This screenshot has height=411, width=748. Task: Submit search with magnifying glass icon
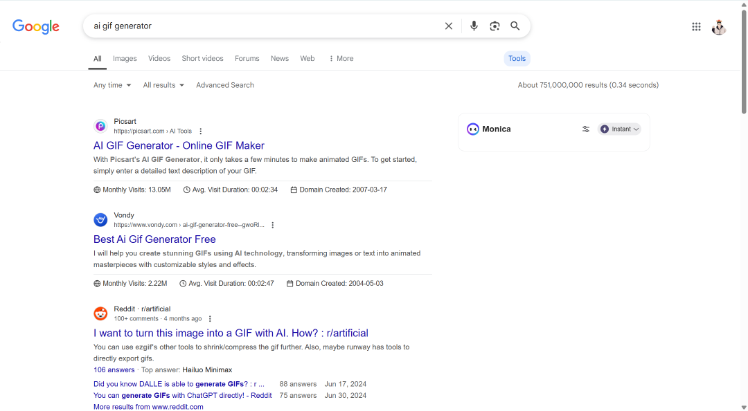point(515,26)
